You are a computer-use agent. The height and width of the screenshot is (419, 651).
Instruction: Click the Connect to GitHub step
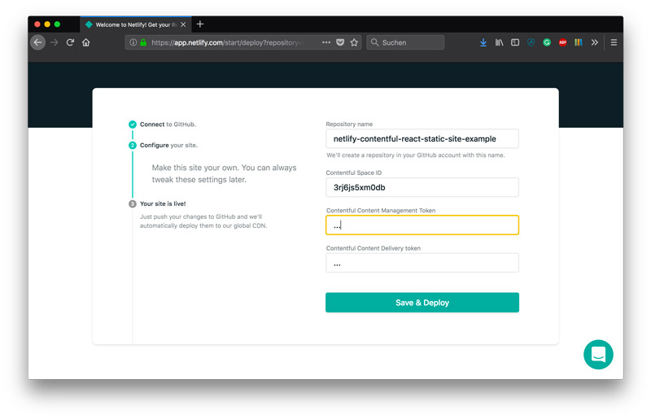click(x=168, y=124)
